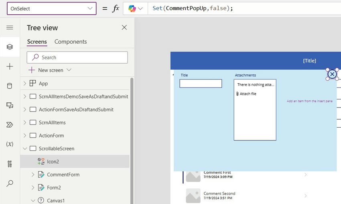This screenshot has height=204, width=341.
Task: Expand the App node
Action: coord(24,83)
